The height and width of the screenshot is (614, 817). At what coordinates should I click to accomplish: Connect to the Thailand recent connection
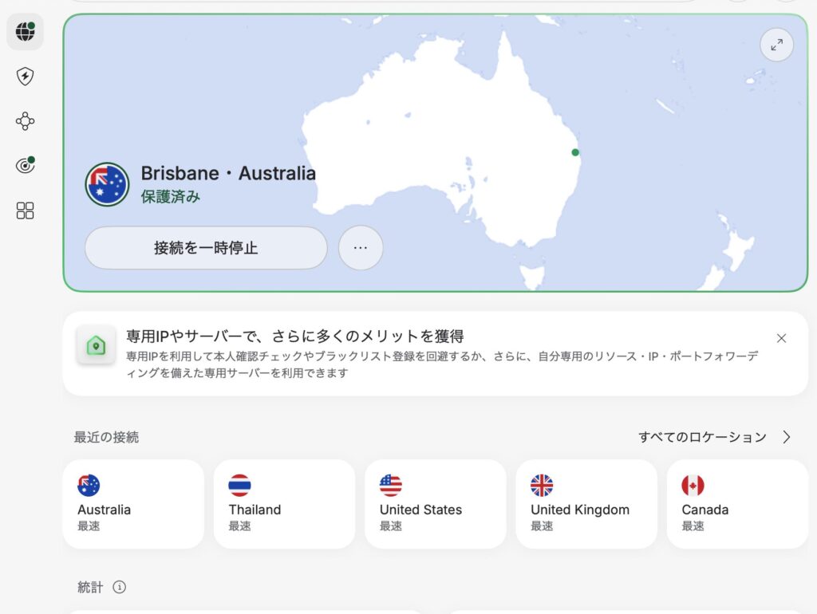coord(285,504)
